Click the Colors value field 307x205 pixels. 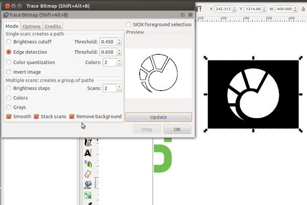(x=110, y=63)
